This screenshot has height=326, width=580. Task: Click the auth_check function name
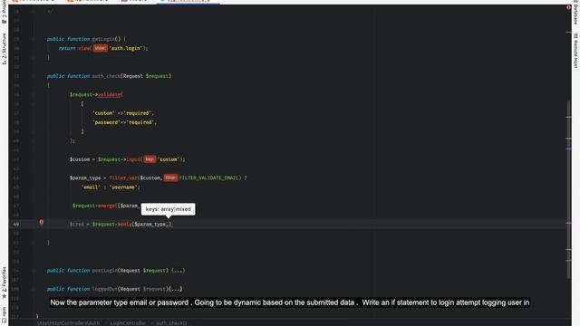[106, 76]
